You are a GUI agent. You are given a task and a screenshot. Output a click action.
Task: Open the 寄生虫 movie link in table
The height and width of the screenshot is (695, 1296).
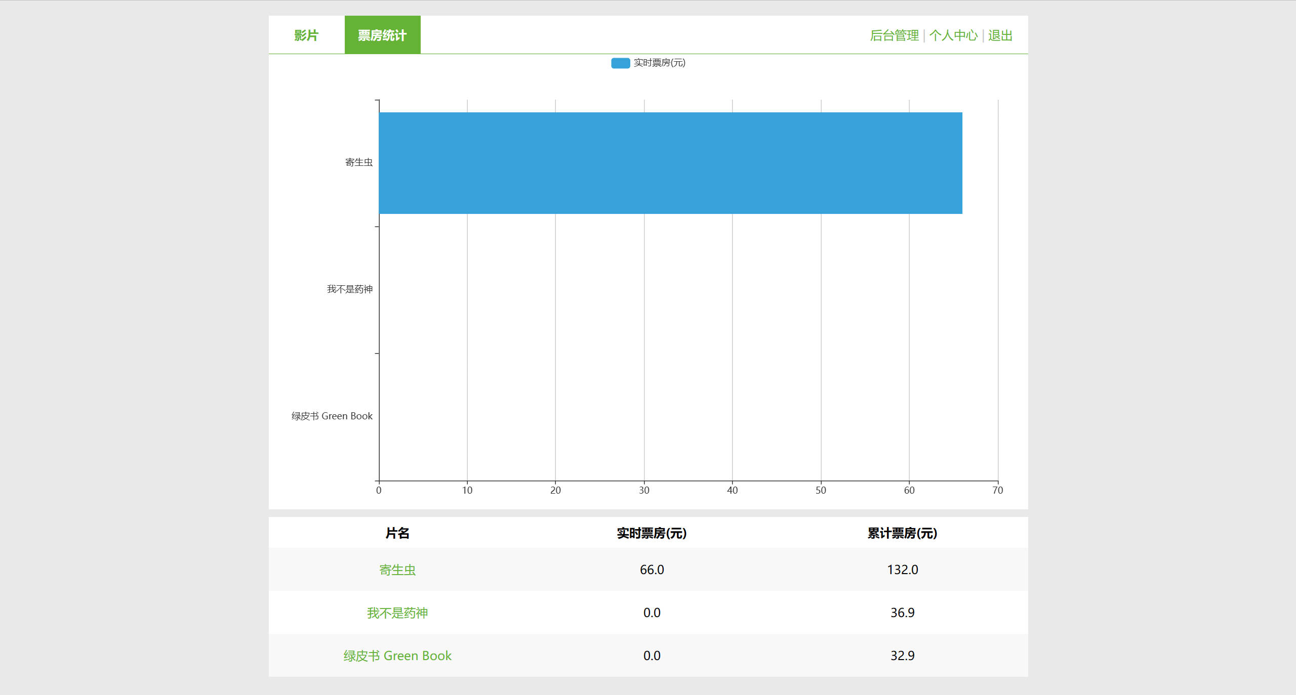click(x=397, y=570)
